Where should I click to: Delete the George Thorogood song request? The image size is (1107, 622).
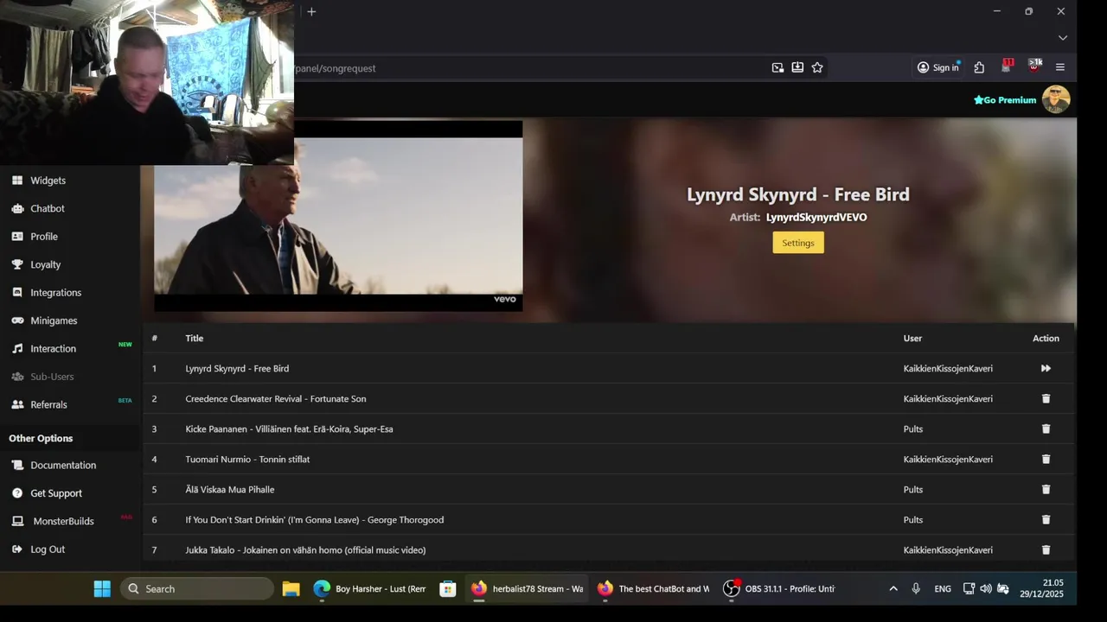pyautogui.click(x=1046, y=519)
